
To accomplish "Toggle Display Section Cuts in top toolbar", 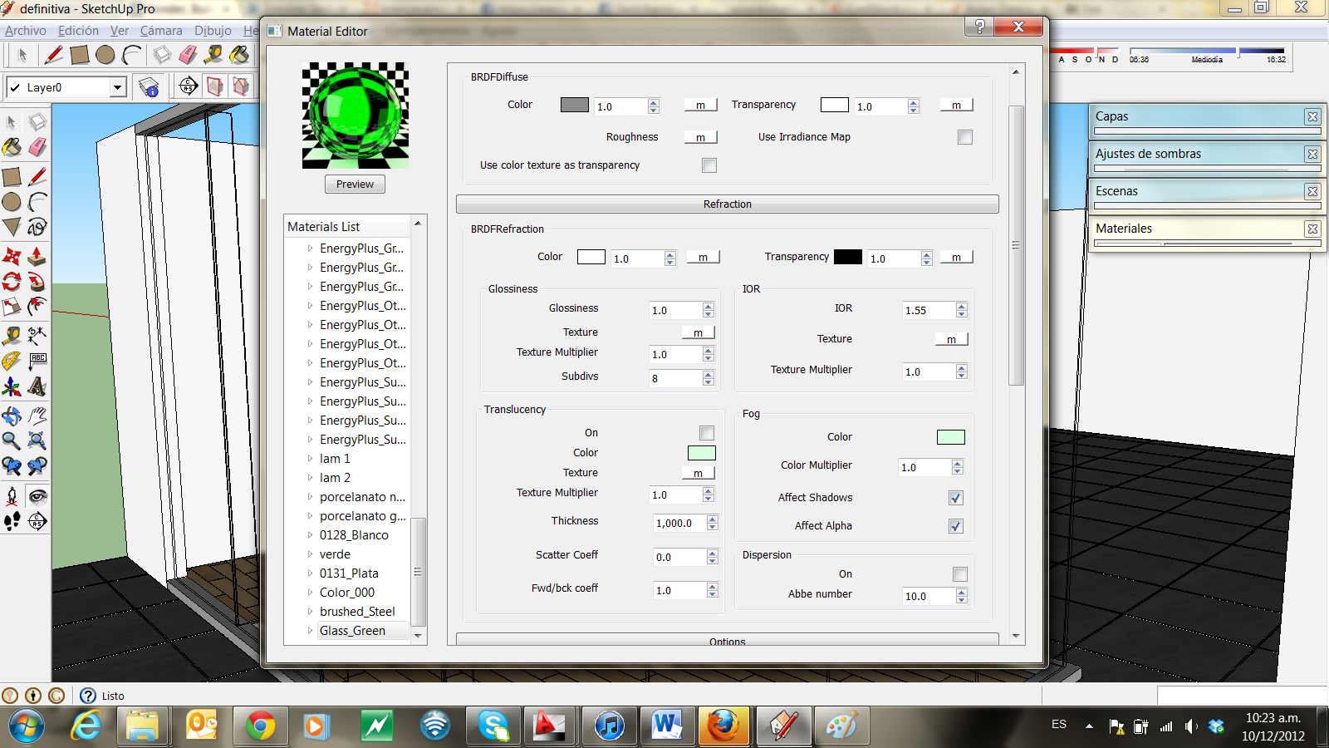I will tap(241, 86).
